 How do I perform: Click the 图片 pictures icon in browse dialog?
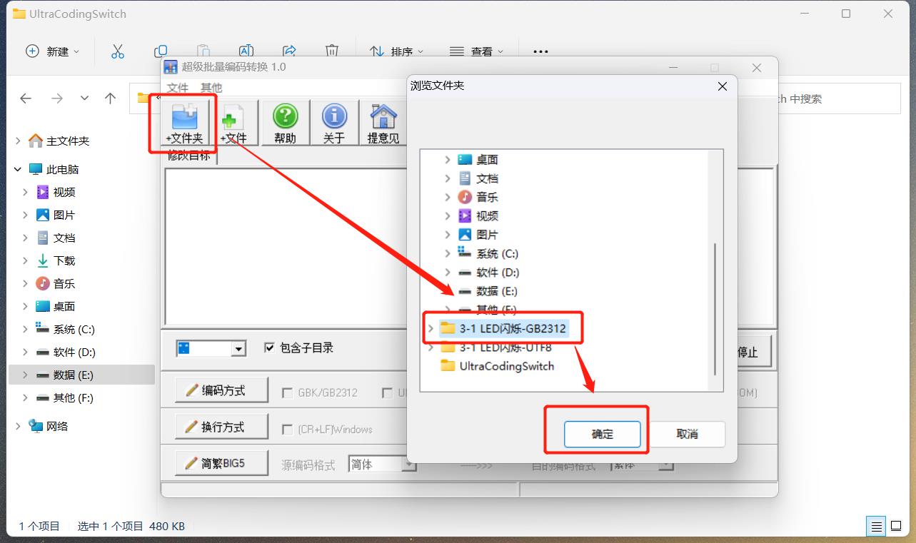[x=465, y=234]
